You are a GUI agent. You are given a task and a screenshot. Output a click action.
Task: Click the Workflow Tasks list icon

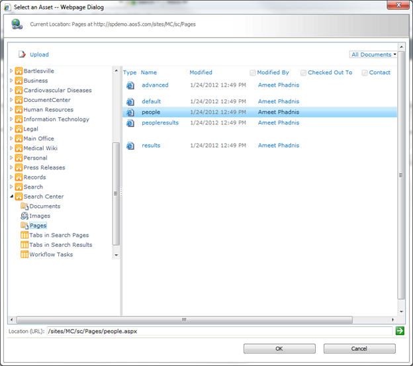pyautogui.click(x=24, y=254)
